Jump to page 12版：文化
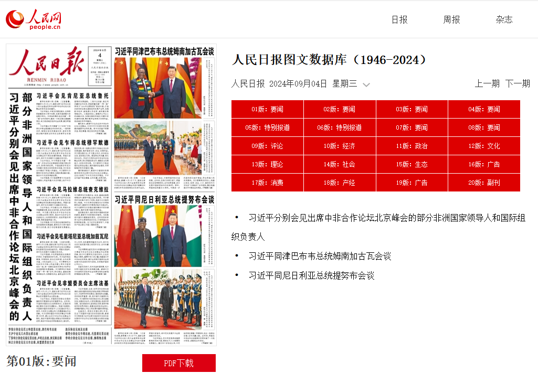Viewport: 538px width, 384px height. point(484,146)
